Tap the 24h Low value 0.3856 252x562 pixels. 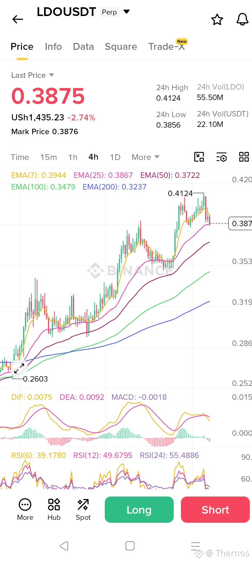point(168,125)
